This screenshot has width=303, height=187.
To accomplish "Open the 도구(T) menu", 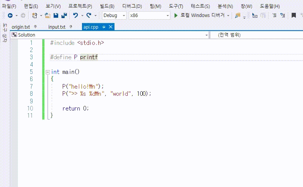I will (176, 6).
